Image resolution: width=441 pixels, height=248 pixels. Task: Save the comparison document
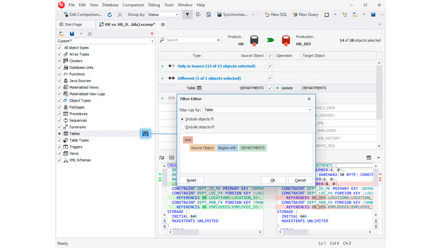[x=373, y=14]
